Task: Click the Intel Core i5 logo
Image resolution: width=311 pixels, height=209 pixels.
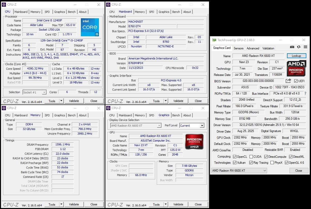Action: (90, 27)
